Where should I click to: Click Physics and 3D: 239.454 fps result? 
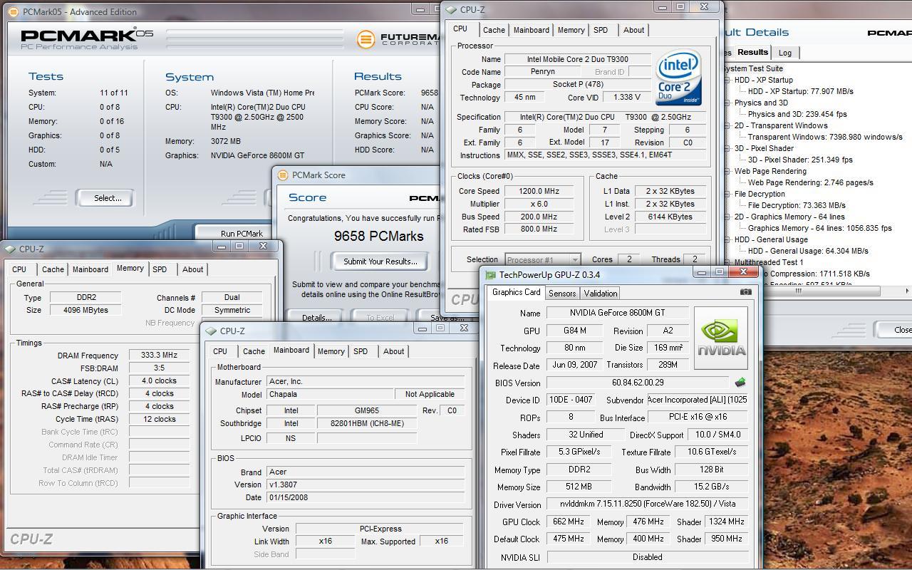coord(797,114)
